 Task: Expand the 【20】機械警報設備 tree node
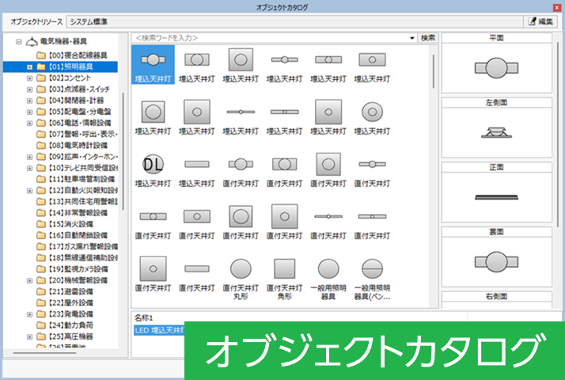(x=29, y=280)
